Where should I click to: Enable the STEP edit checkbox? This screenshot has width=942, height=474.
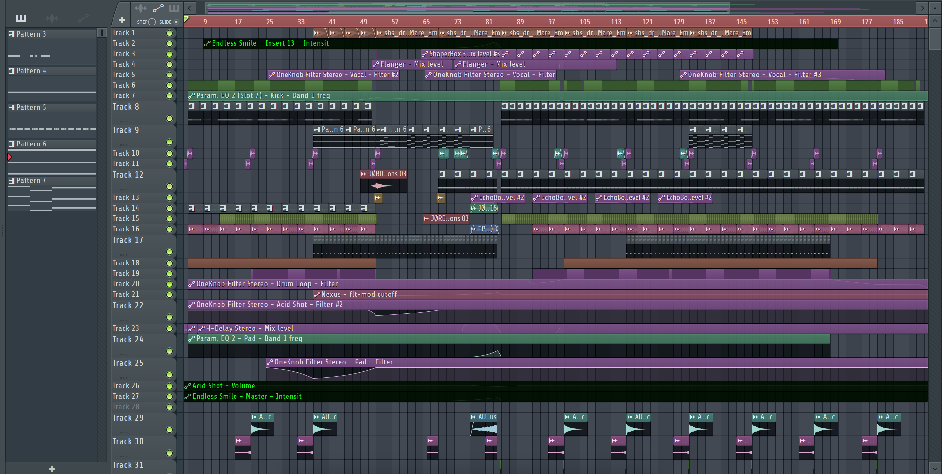[152, 22]
